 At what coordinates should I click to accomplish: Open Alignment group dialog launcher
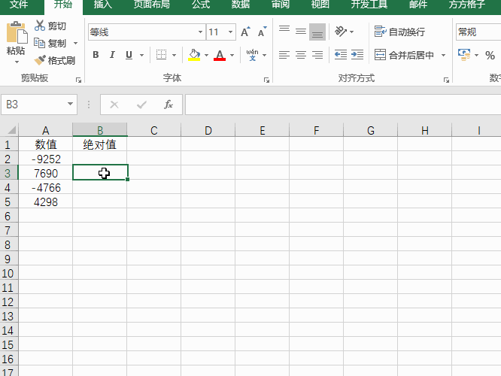pos(446,80)
